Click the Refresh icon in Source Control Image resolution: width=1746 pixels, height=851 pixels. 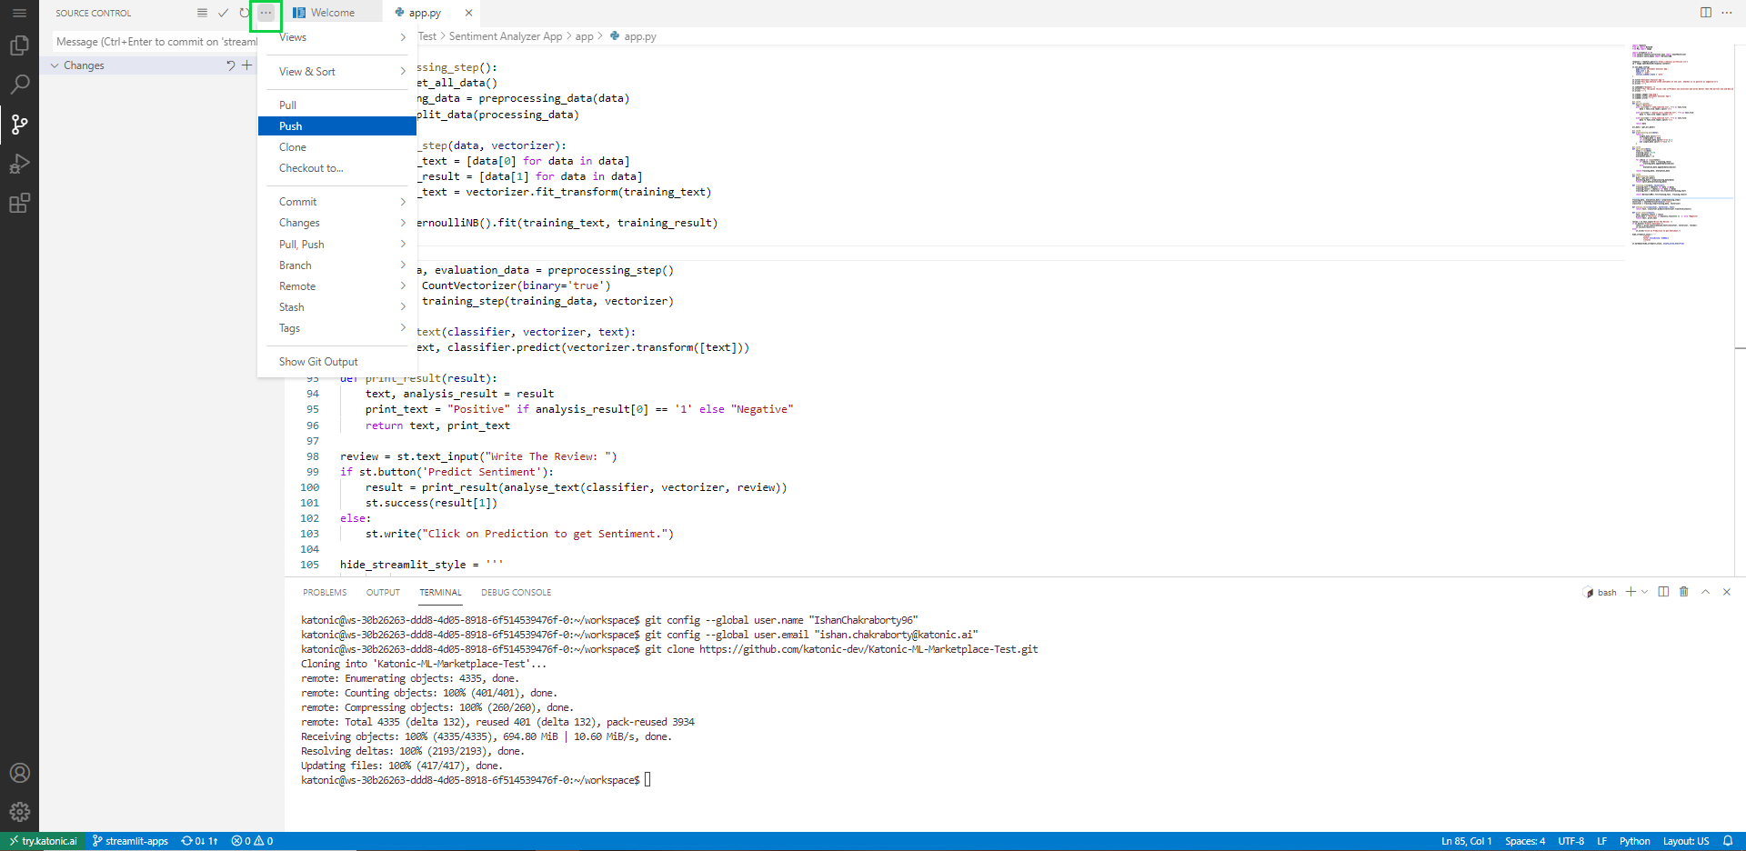tap(244, 13)
